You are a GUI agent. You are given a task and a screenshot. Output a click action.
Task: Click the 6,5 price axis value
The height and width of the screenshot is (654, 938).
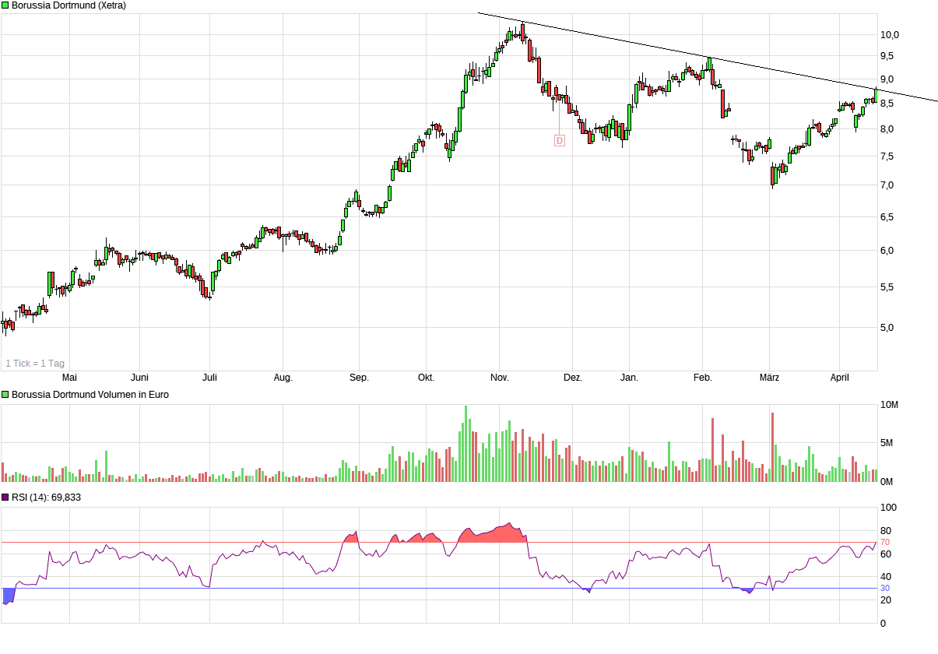(887, 217)
